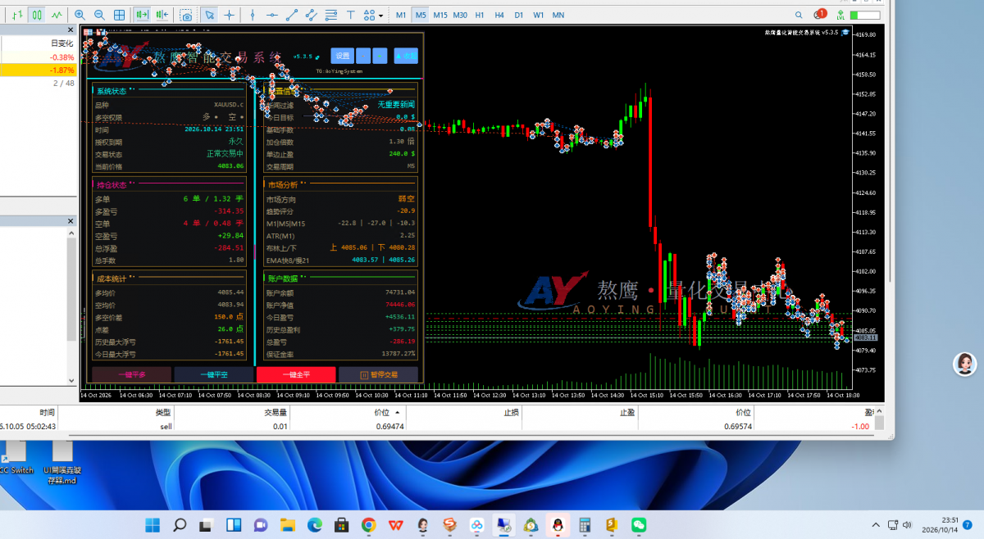
Task: Select the H1 timeframe
Action: (x=480, y=15)
